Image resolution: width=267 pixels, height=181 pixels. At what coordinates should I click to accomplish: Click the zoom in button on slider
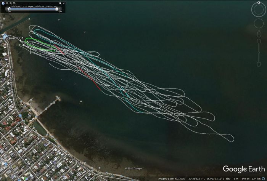258,41
